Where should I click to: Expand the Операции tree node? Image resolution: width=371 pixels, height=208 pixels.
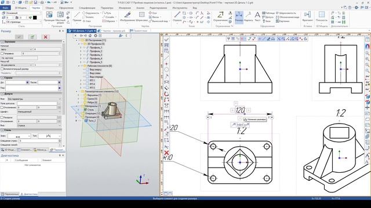[76, 113]
